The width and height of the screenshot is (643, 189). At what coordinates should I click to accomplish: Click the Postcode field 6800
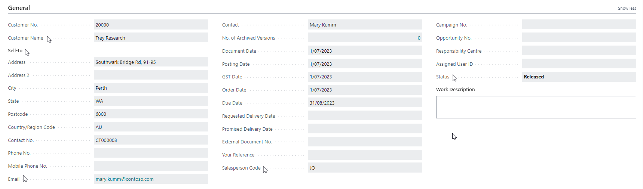pos(151,114)
